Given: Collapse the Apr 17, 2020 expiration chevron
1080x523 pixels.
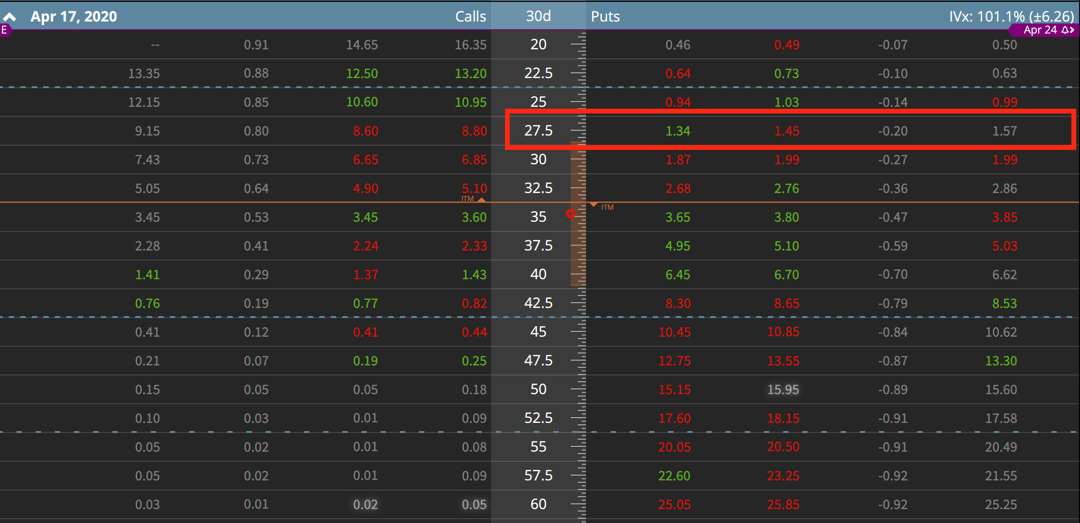Looking at the screenshot, I should pyautogui.click(x=10, y=17).
